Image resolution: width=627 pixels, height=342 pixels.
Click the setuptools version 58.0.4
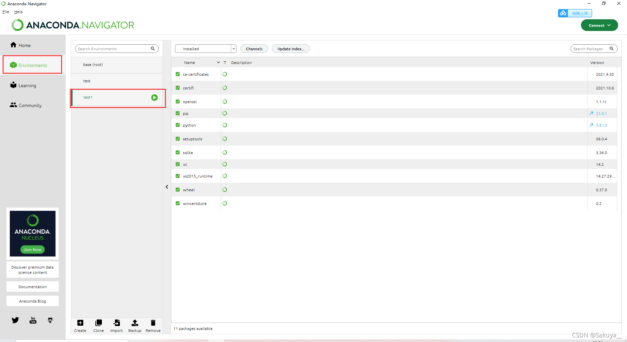coord(601,139)
